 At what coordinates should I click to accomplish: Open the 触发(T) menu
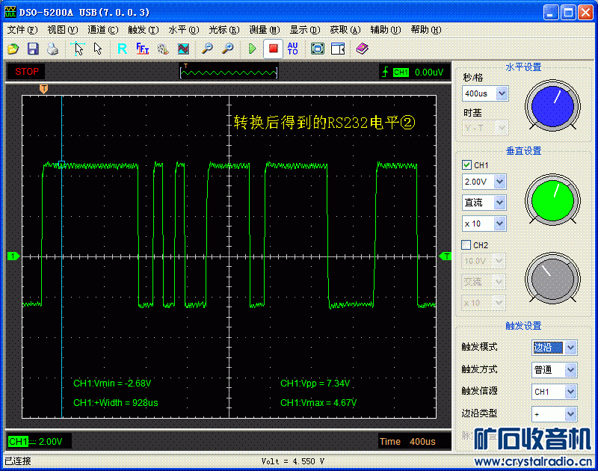pos(144,30)
